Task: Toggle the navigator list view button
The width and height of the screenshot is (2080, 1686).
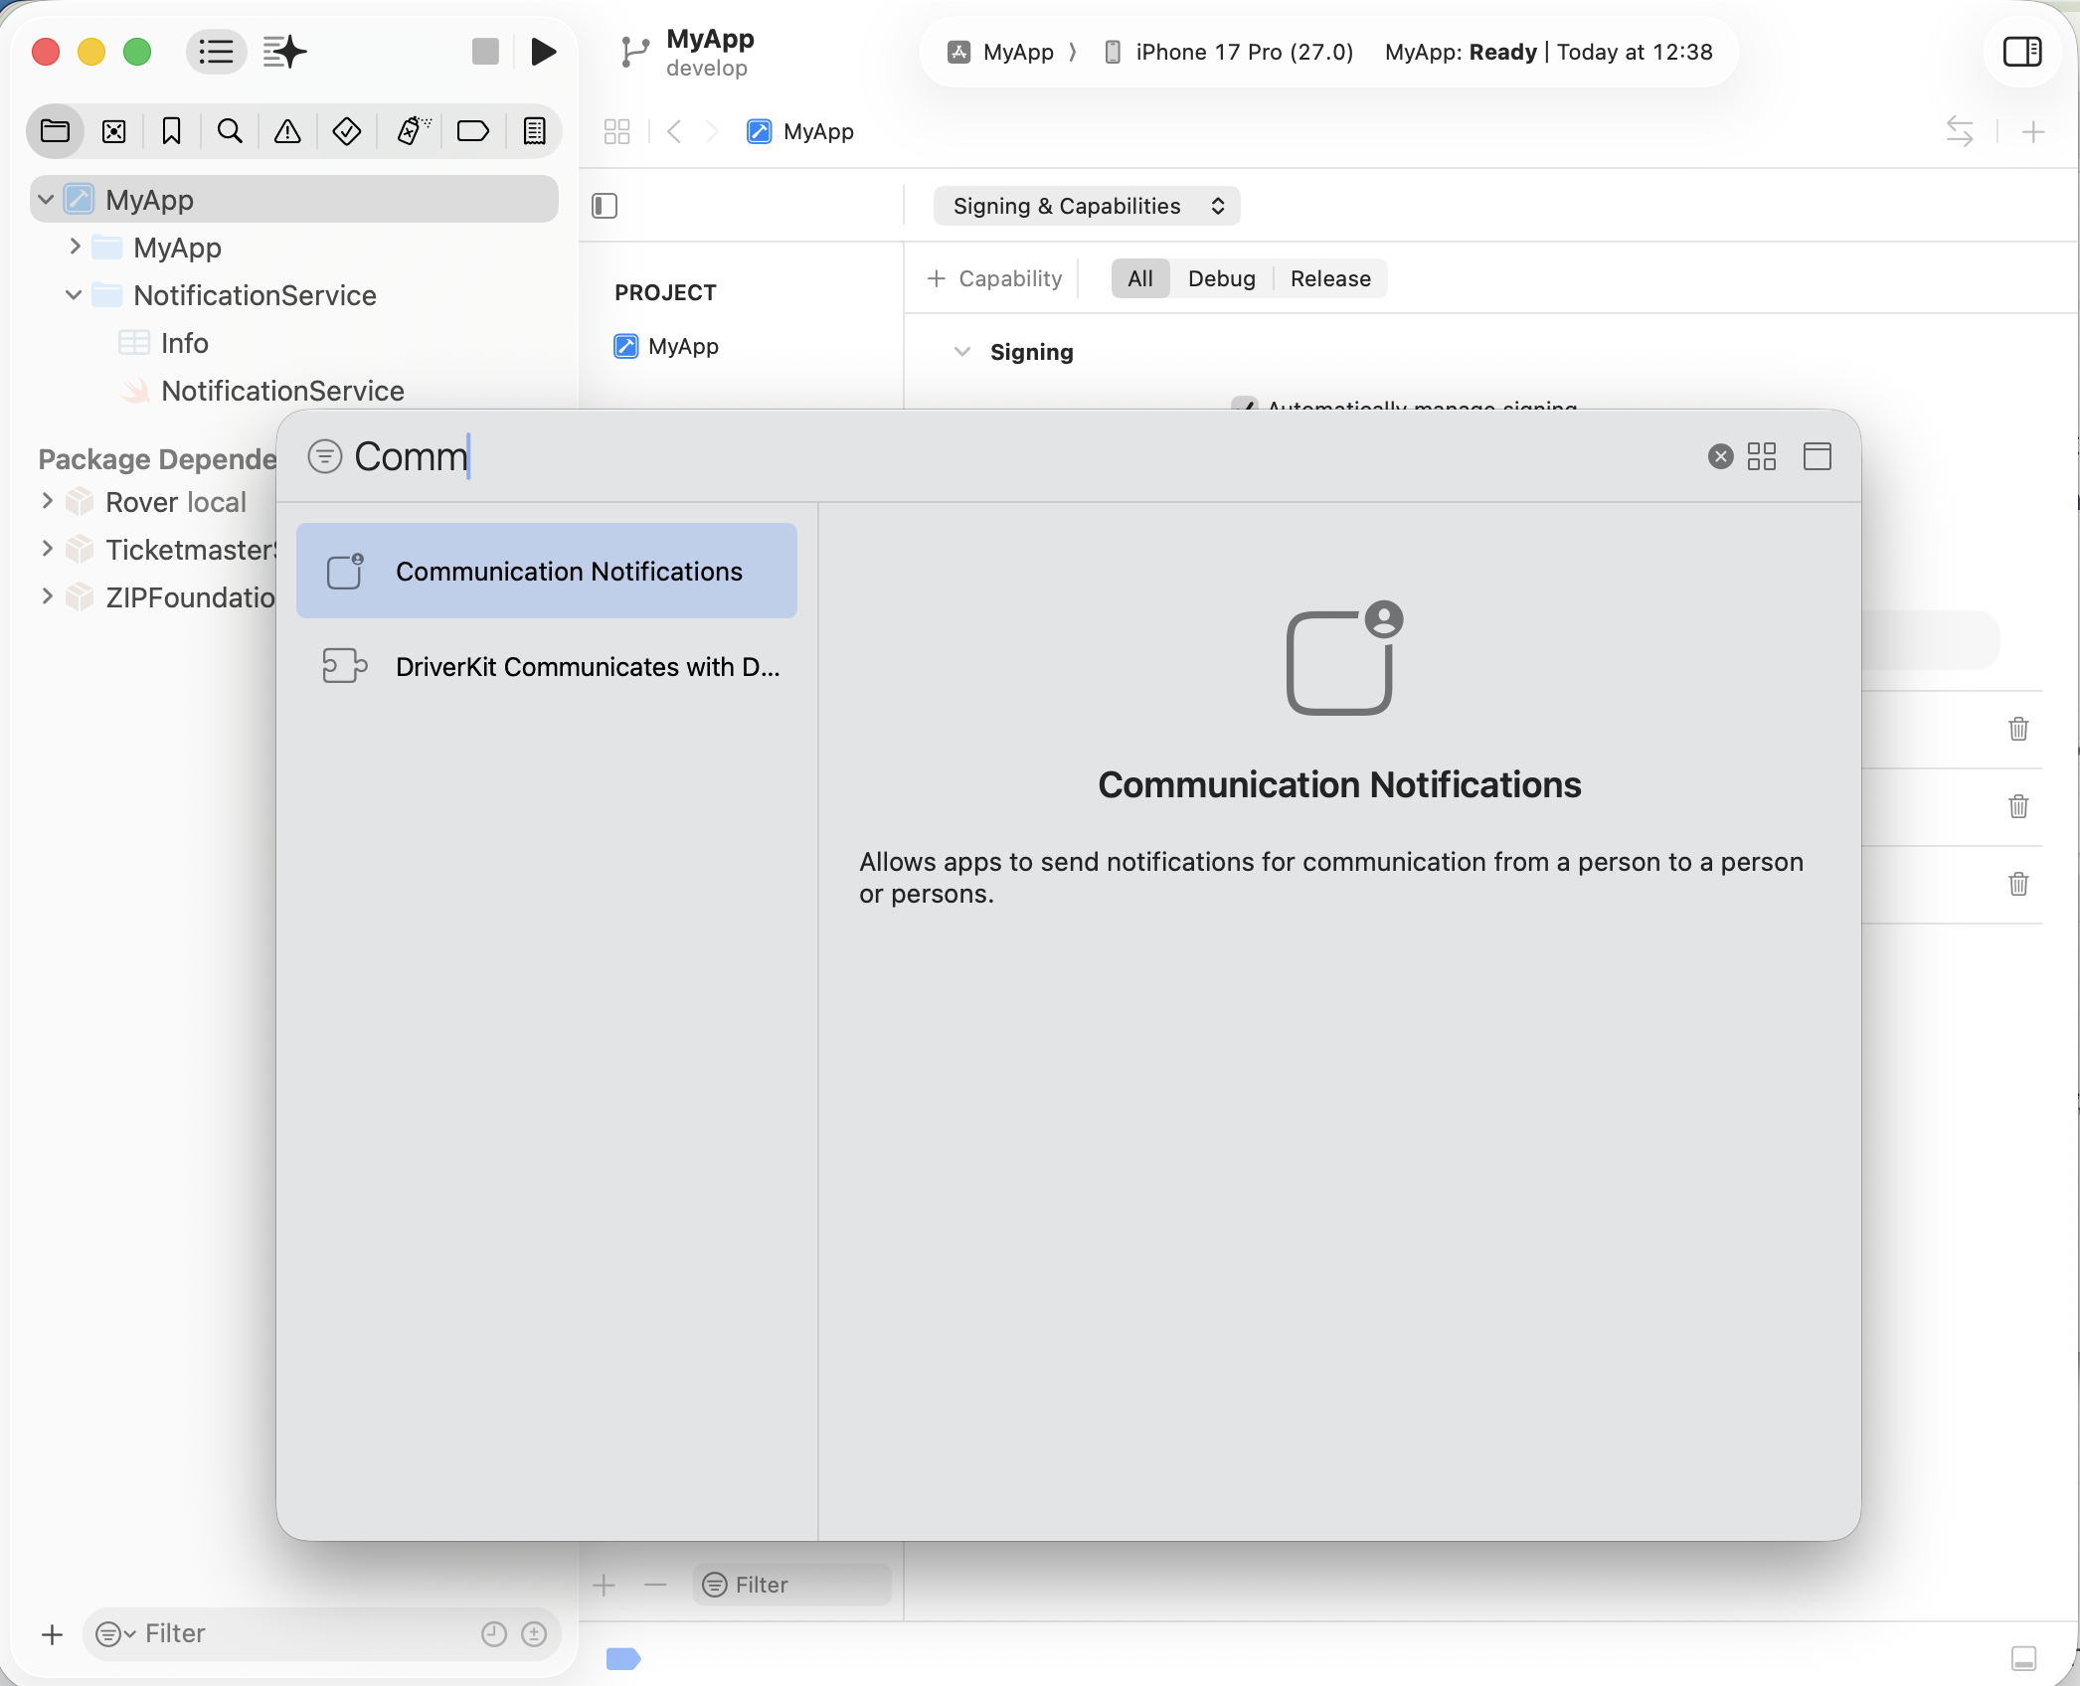Action: (216, 52)
